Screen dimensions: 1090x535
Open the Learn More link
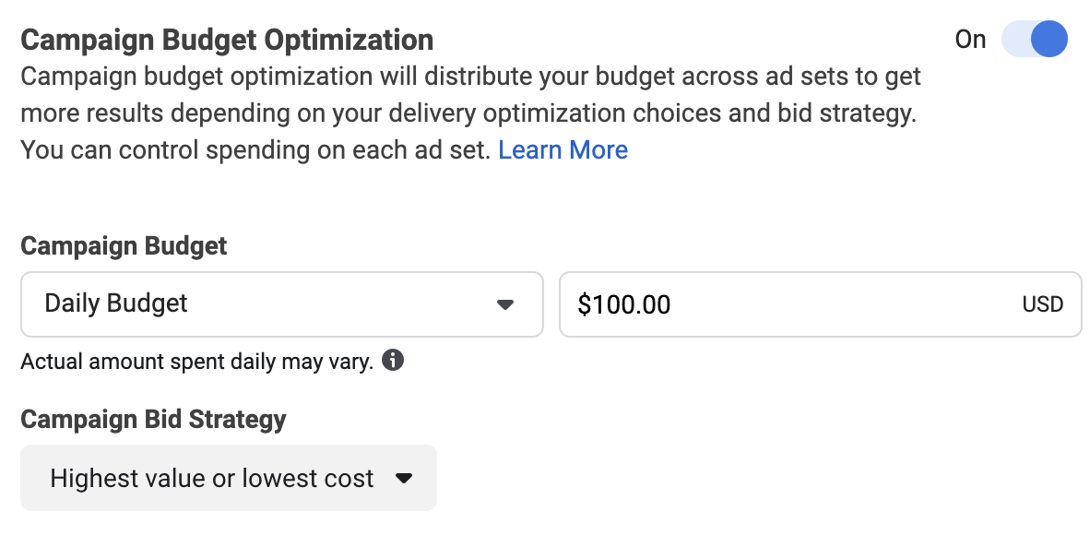tap(563, 149)
